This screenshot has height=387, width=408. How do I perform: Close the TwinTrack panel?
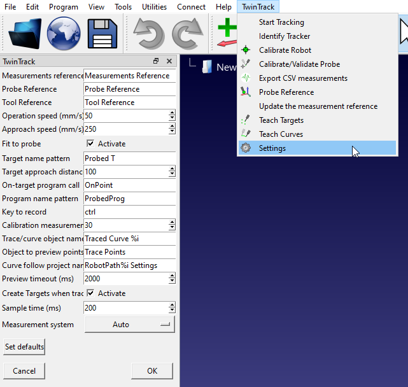(x=169, y=62)
